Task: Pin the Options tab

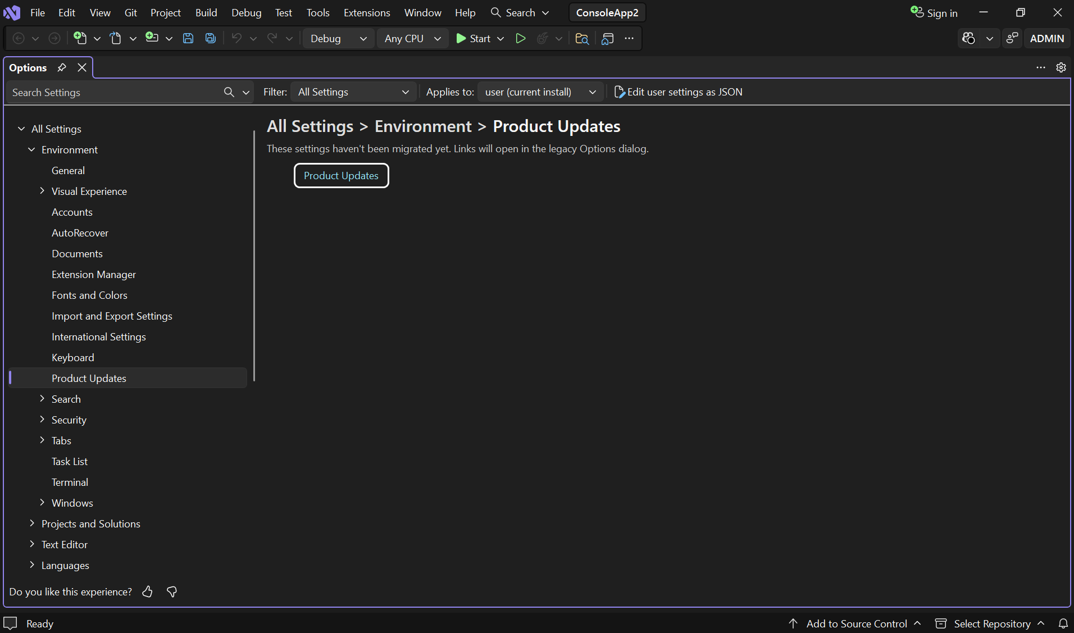Action: (62, 67)
